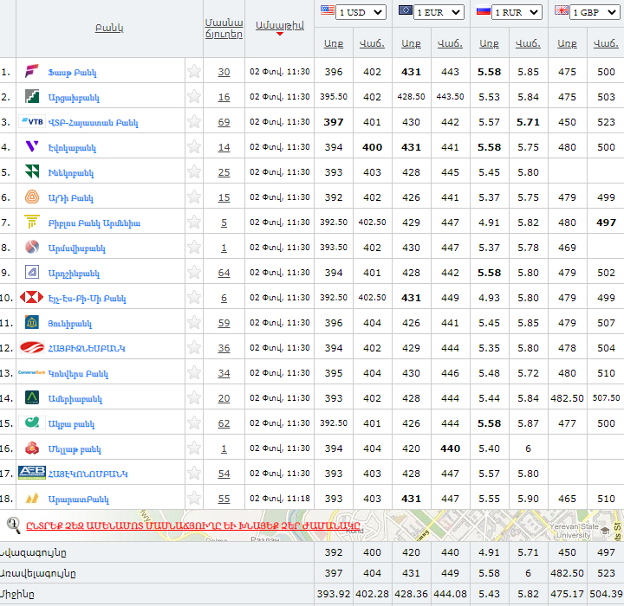Open the 1 RUR currency dropdown
The height and width of the screenshot is (606, 624).
coord(517,12)
